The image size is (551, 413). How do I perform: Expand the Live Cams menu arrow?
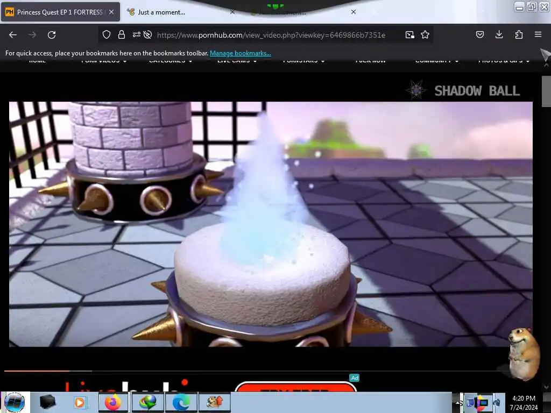tap(255, 61)
